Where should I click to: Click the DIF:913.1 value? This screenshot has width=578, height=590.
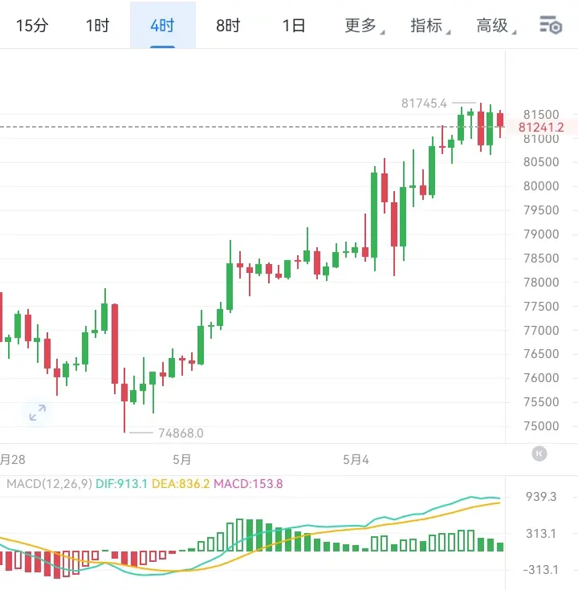(121, 483)
